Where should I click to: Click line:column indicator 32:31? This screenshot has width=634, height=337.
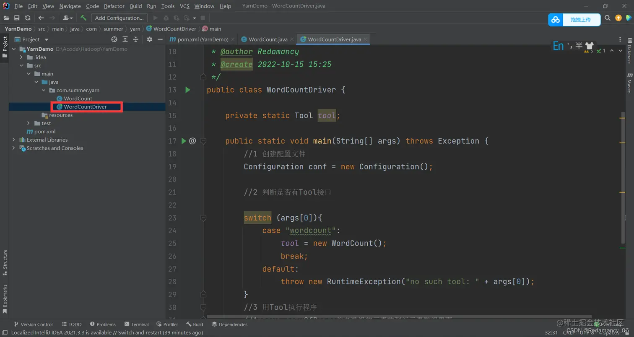pyautogui.click(x=551, y=332)
